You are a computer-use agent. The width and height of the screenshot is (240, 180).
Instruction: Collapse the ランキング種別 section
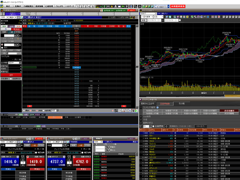tap(141, 107)
